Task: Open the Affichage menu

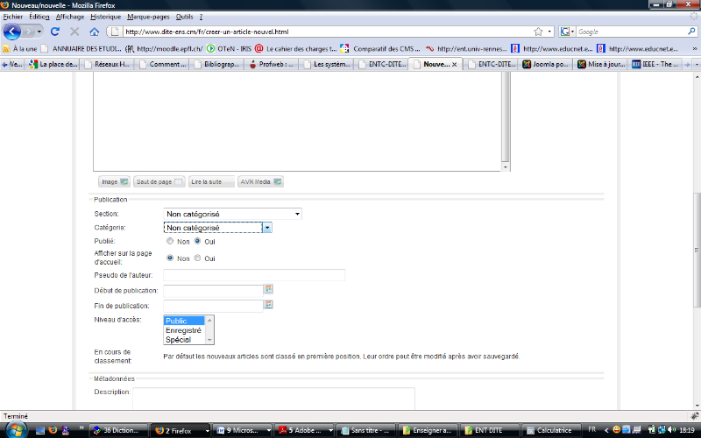Action: pyautogui.click(x=70, y=17)
